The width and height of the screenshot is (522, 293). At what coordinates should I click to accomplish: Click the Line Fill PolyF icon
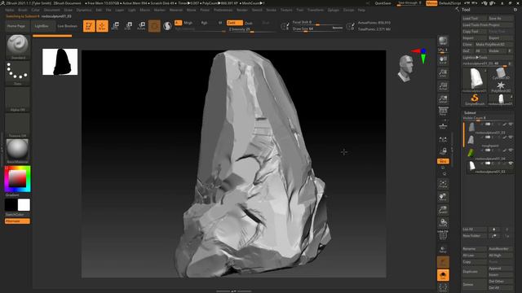click(443, 235)
